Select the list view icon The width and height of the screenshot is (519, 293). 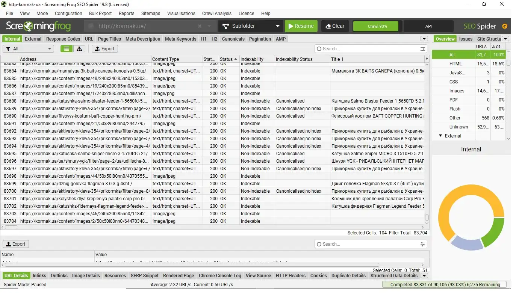tap(67, 49)
